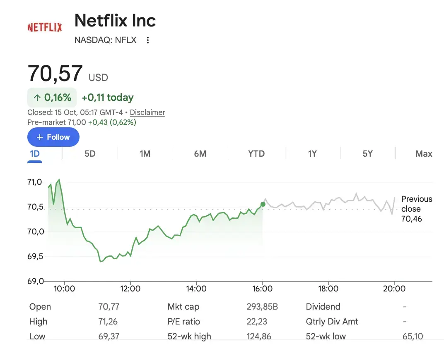Screen dimensions: 444x358
Task: Click the 12:00 time axis label
Action: click(x=130, y=289)
